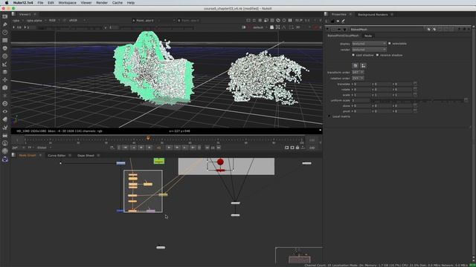Open the Render menu

pos(102,3)
